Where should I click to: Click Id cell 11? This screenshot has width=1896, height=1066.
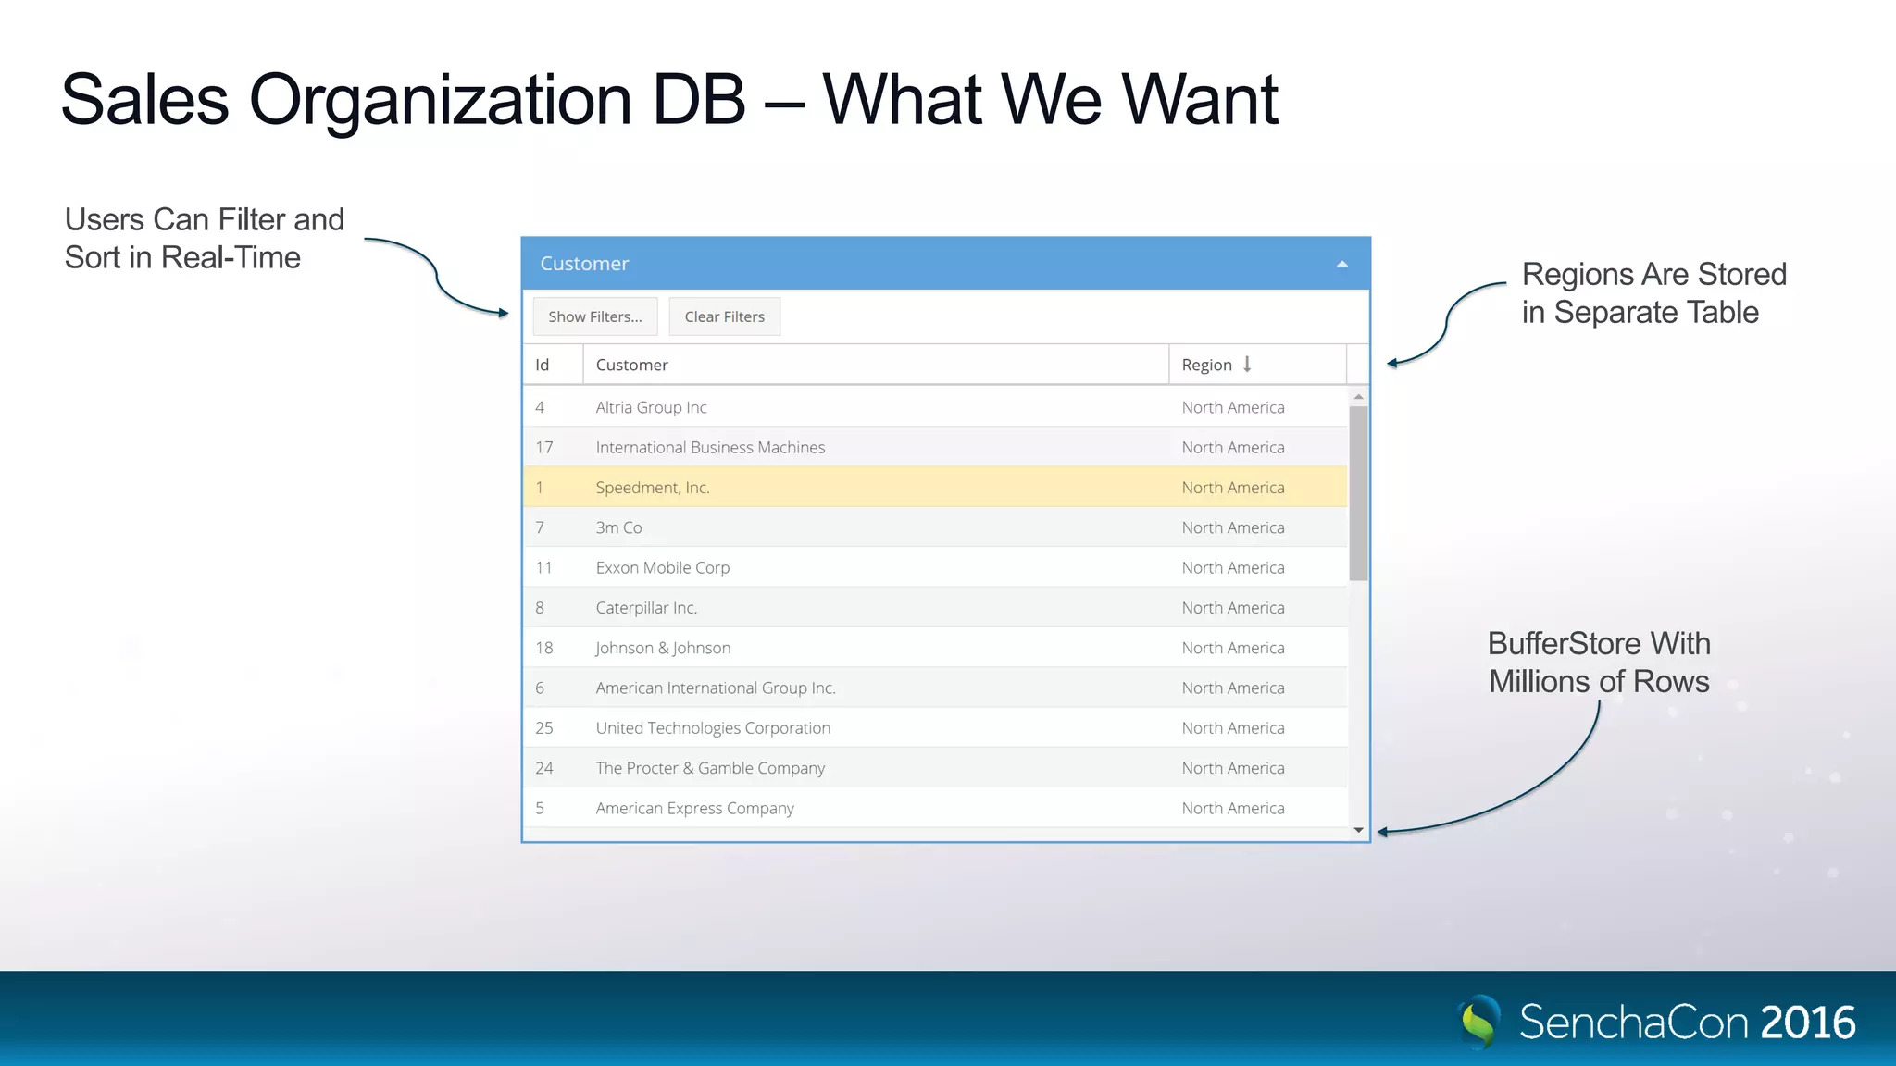tap(554, 567)
